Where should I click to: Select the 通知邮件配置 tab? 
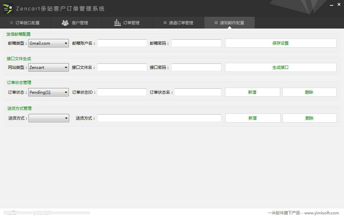[229, 23]
